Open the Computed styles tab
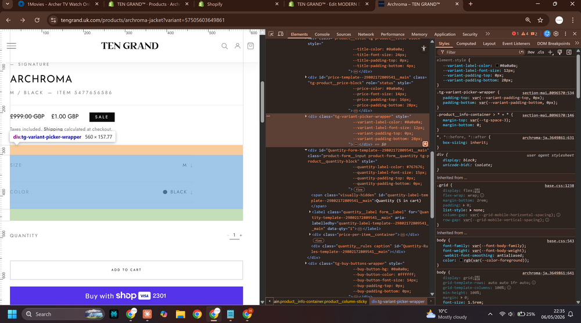The image size is (581, 323). (x=466, y=44)
